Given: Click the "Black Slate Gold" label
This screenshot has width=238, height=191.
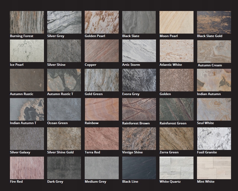Looking at the screenshot, I should point(210,36).
